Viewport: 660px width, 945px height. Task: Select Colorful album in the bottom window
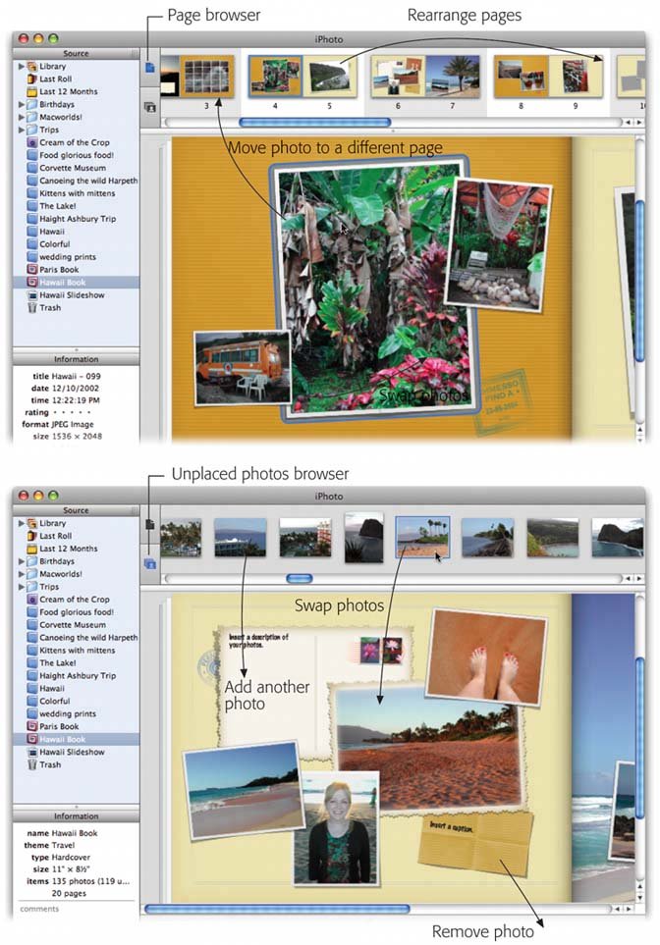tap(55, 701)
